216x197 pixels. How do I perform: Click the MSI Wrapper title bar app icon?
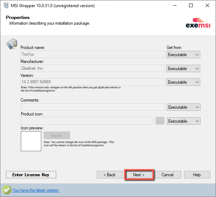tap(6, 6)
